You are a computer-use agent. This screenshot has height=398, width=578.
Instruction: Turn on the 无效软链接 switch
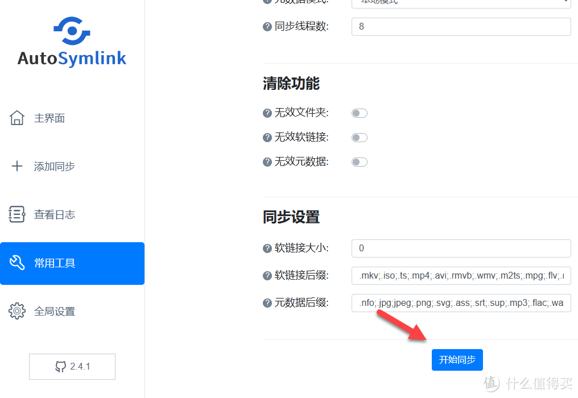pos(359,137)
